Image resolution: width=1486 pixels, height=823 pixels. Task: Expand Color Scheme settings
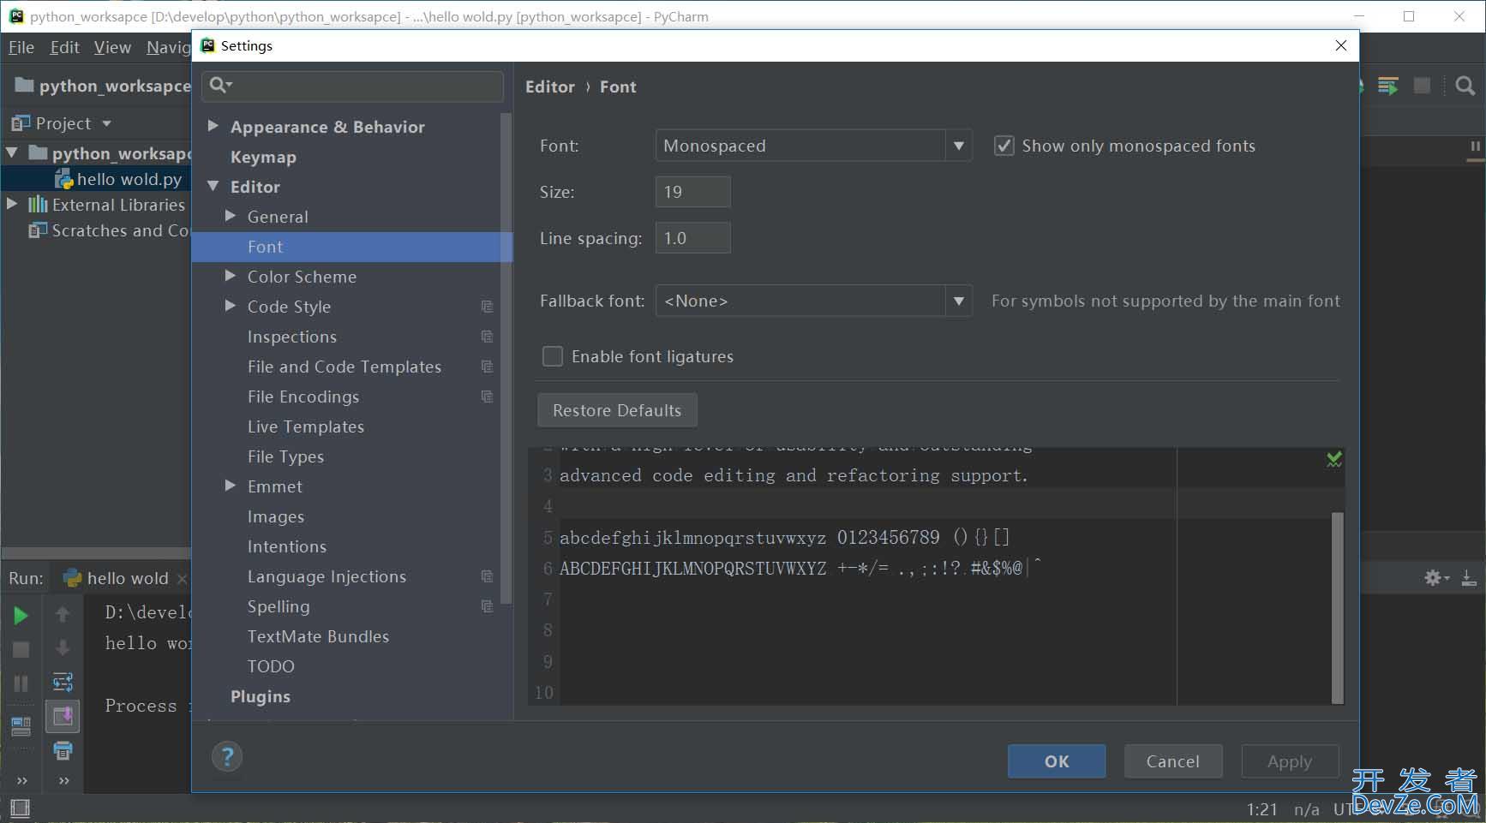click(x=231, y=276)
